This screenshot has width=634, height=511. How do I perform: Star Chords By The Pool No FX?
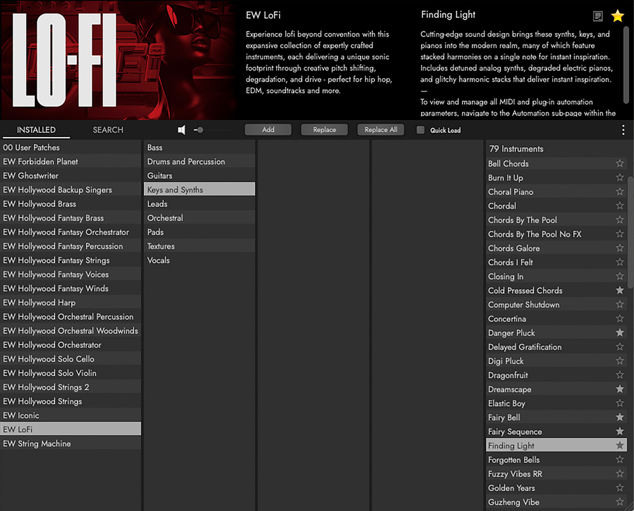point(619,234)
